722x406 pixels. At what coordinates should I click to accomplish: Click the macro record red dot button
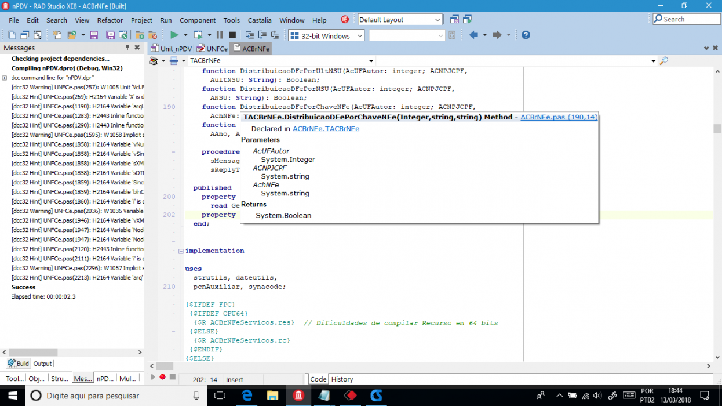162,377
